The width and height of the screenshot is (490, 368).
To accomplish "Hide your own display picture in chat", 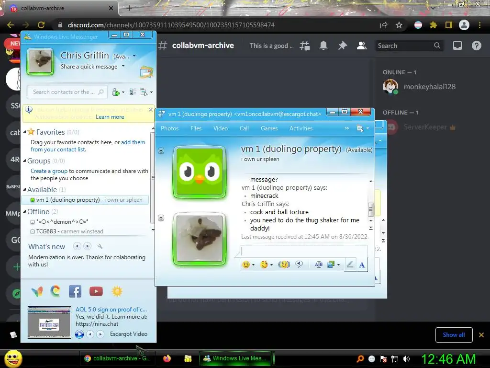I will [x=161, y=218].
